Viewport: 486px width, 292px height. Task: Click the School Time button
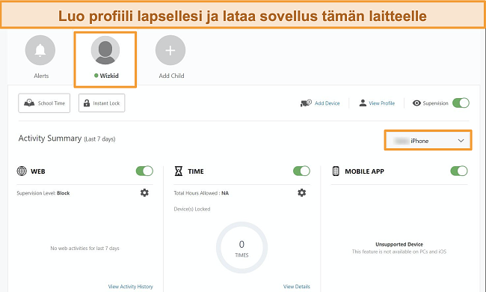[x=44, y=103]
